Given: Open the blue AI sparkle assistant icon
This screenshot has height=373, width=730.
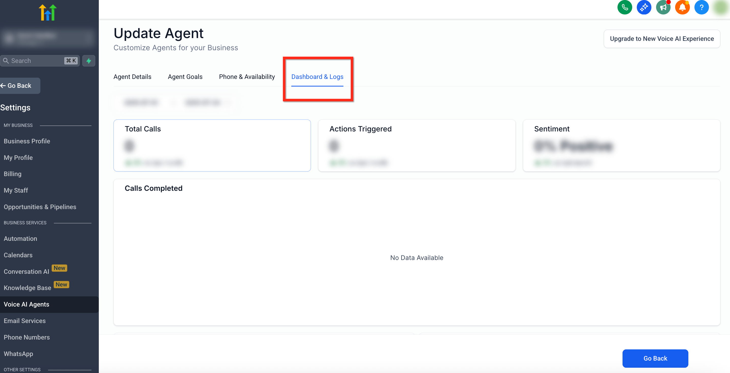Looking at the screenshot, I should (644, 7).
